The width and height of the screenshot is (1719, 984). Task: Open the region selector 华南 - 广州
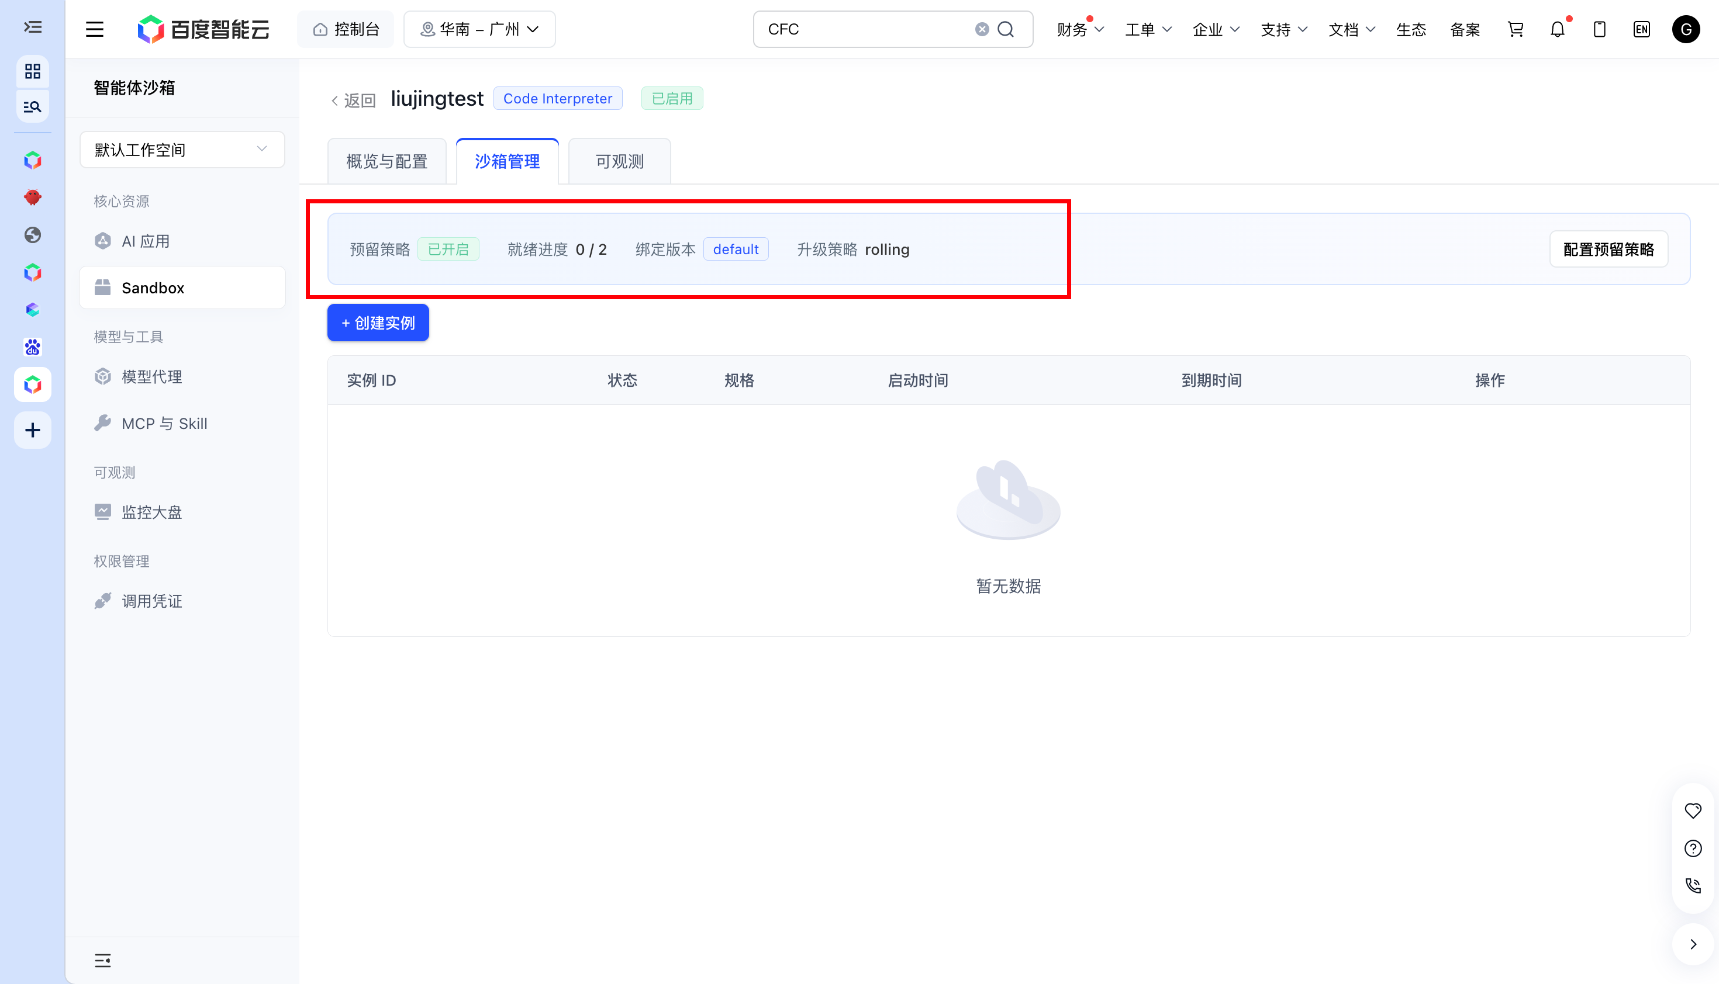[x=479, y=29]
